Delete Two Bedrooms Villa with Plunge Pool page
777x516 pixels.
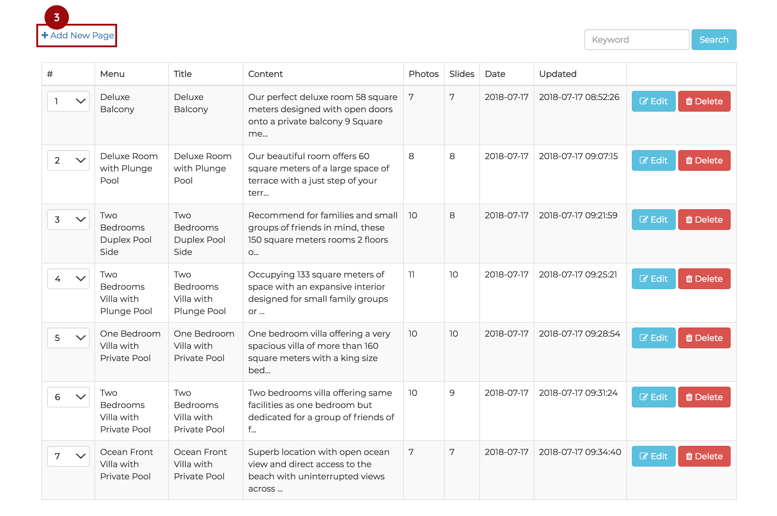[704, 279]
